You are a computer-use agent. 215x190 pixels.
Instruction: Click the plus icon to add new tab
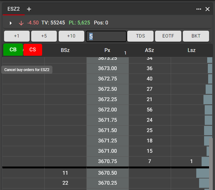point(29,9)
